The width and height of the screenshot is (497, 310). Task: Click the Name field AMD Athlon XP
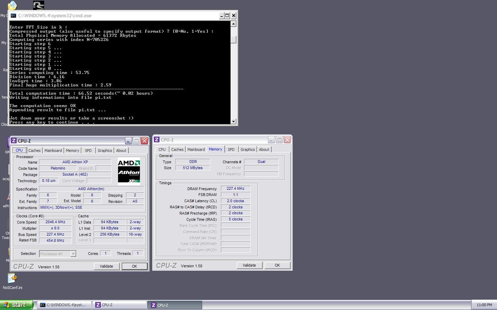click(x=75, y=162)
